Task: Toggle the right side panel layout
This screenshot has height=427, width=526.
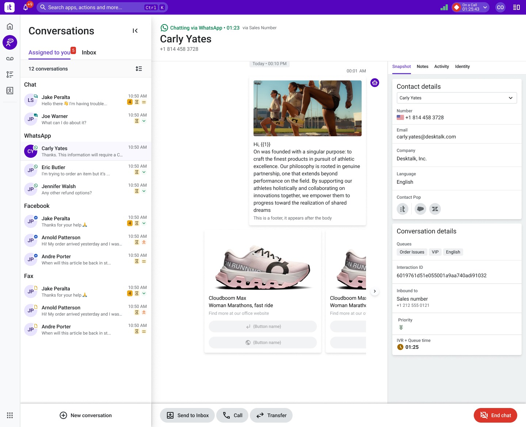Action: click(517, 7)
